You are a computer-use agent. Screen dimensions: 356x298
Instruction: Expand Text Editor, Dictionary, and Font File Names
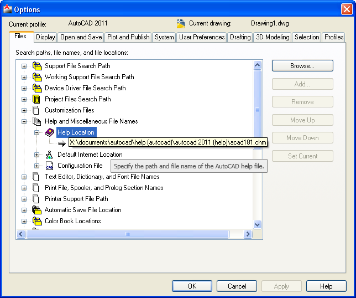click(x=24, y=177)
